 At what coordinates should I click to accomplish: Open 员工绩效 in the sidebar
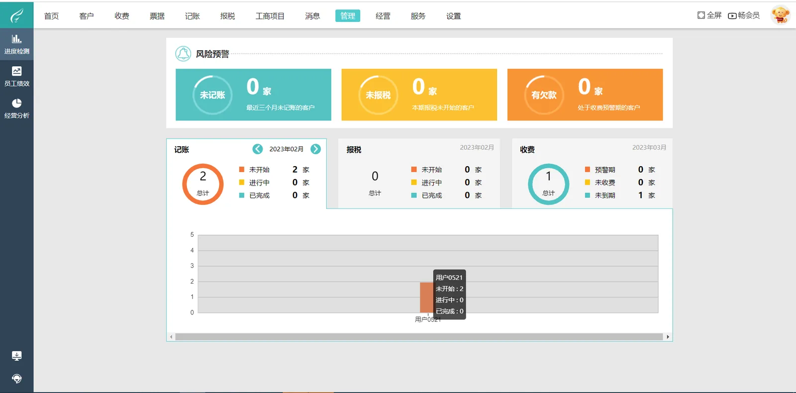(x=16, y=77)
